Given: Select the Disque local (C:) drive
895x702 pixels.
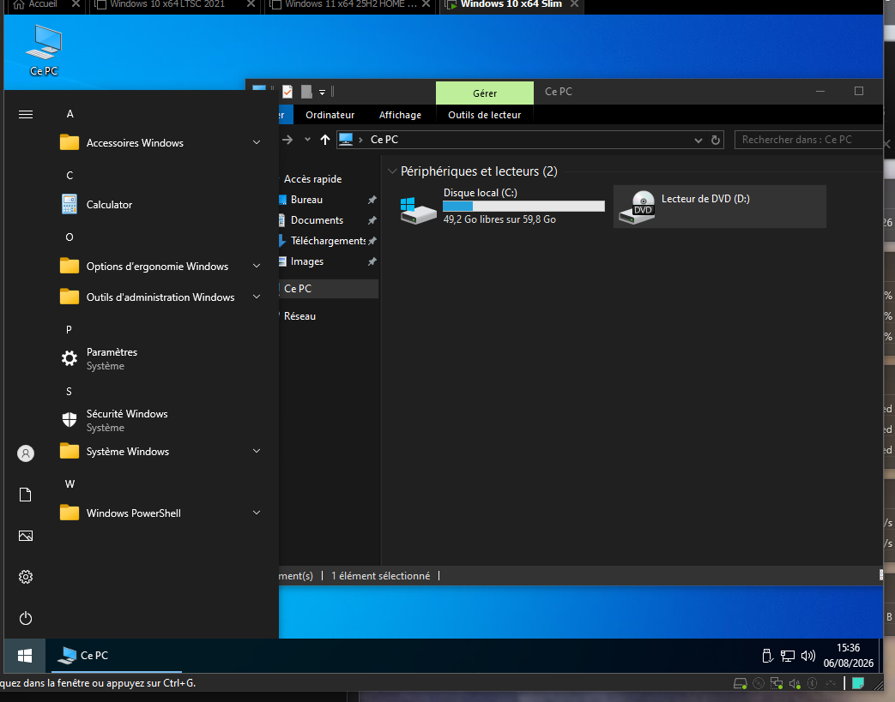Looking at the screenshot, I should pyautogui.click(x=502, y=207).
